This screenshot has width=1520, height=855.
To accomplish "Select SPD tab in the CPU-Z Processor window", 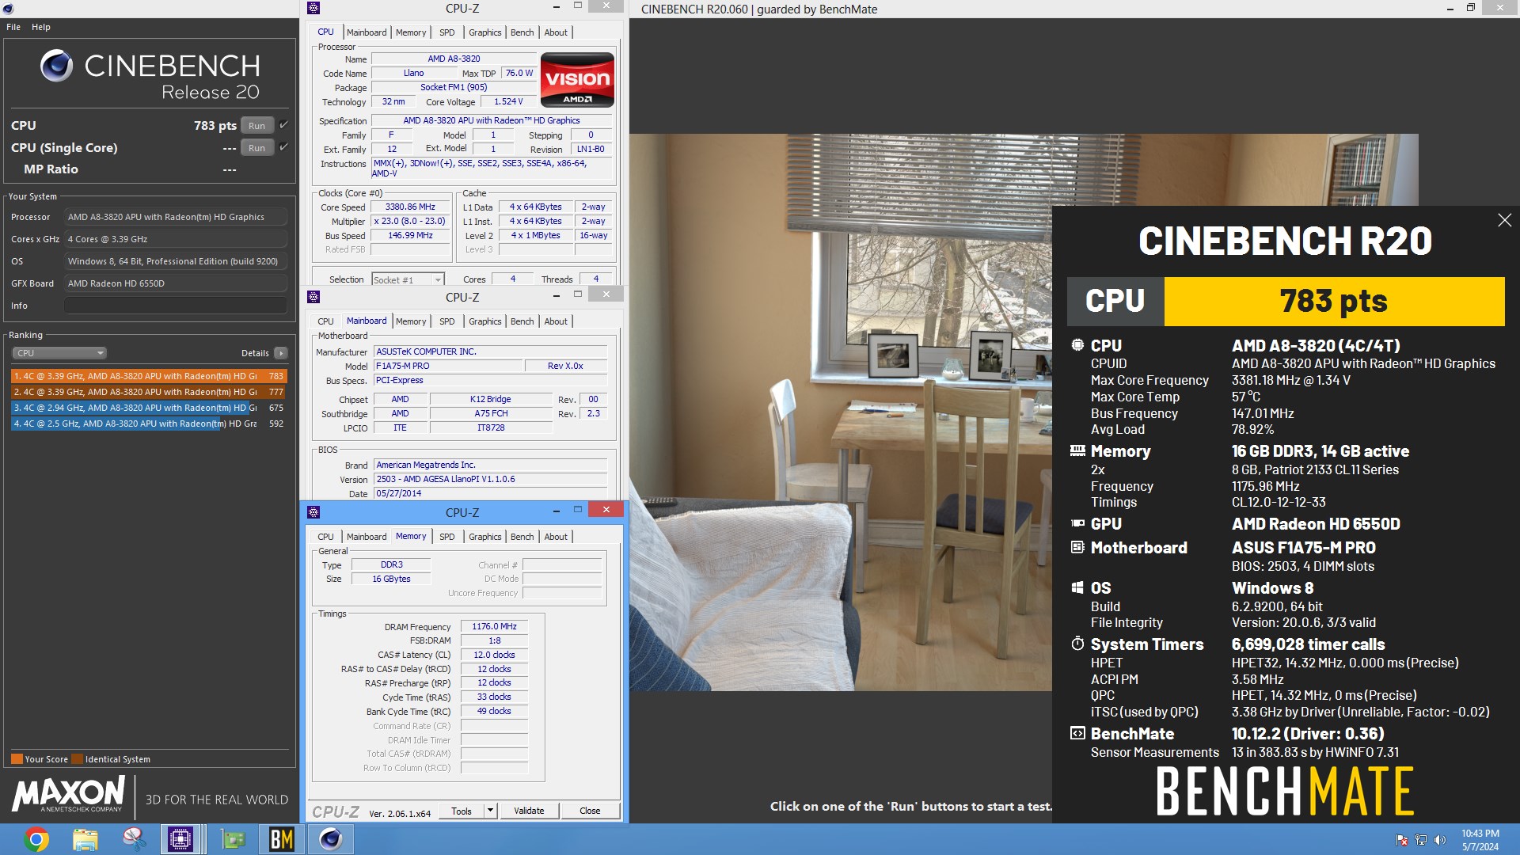I will (447, 32).
